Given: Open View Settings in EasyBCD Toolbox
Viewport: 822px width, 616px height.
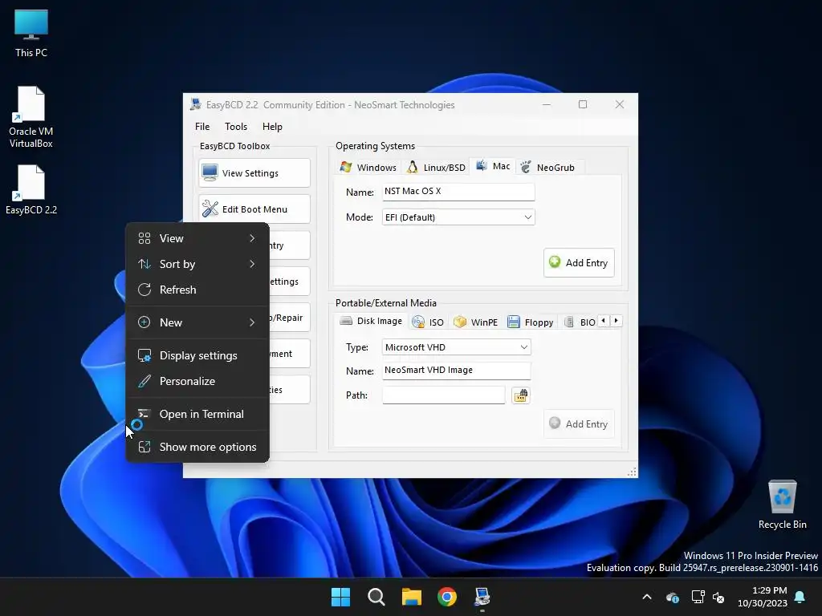Looking at the screenshot, I should tap(254, 173).
